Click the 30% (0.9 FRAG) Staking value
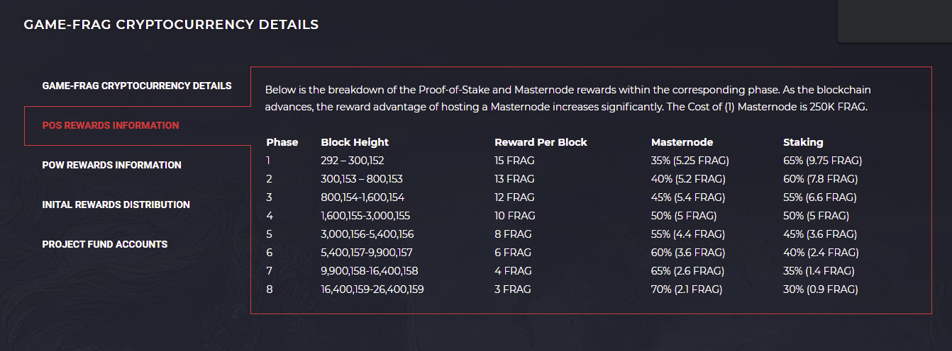Screen dimensions: 952x351 pos(821,289)
